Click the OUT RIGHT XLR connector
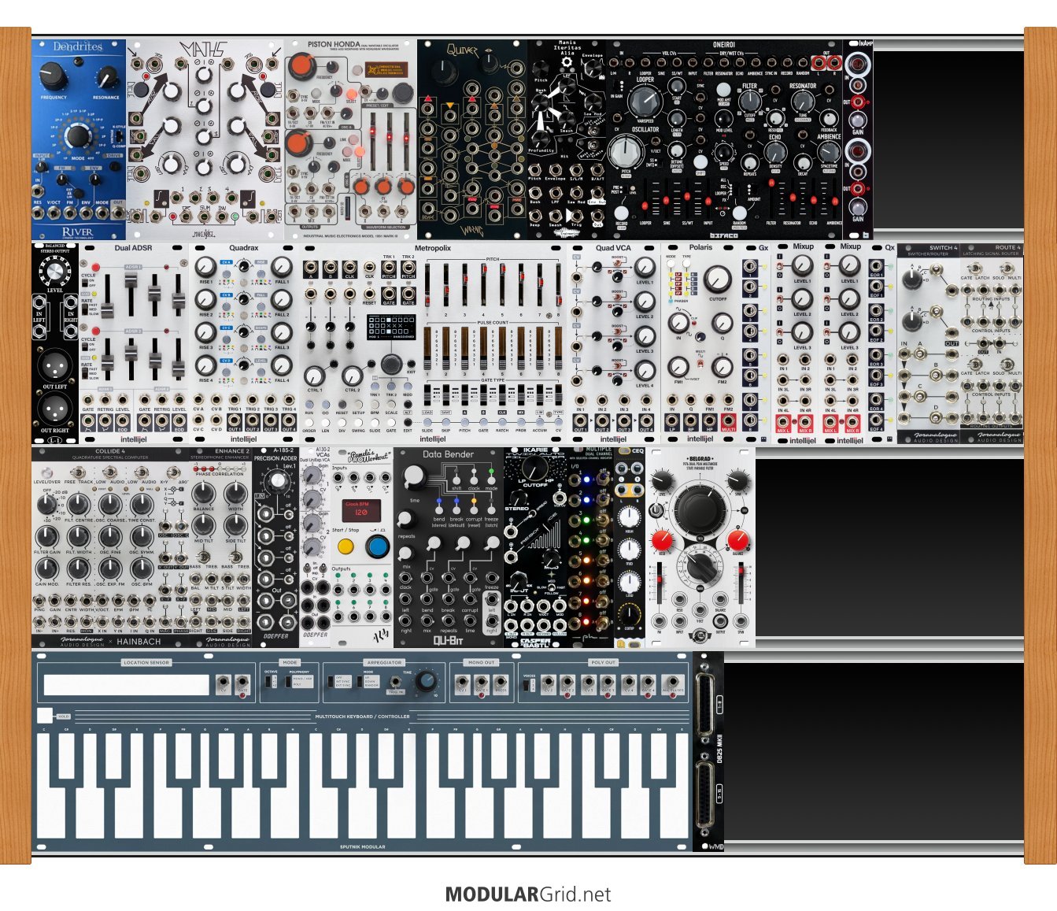Screen dimensions: 1057x911 coord(55,409)
